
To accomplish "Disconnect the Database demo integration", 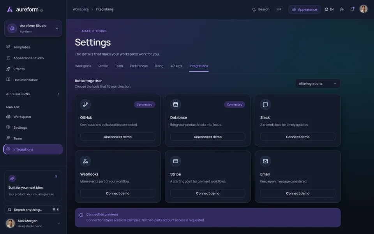I will pos(208,137).
